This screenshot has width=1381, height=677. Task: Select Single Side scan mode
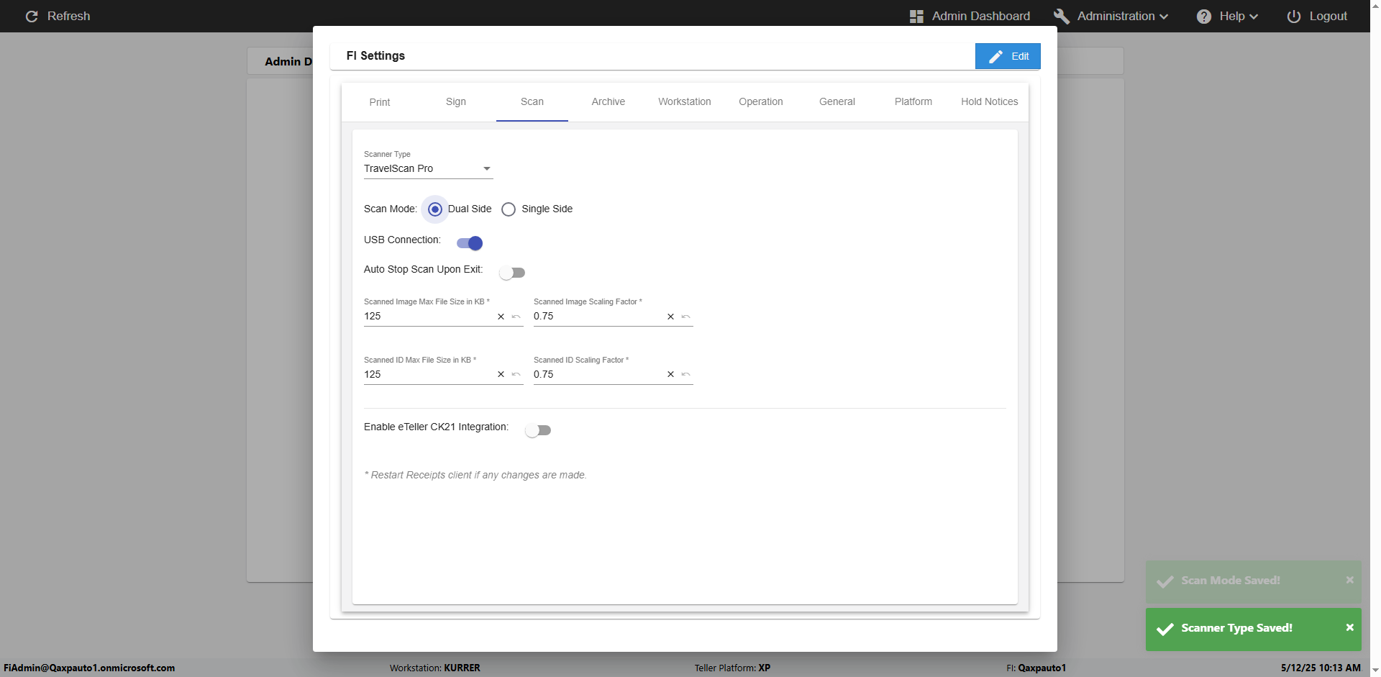pyautogui.click(x=509, y=209)
